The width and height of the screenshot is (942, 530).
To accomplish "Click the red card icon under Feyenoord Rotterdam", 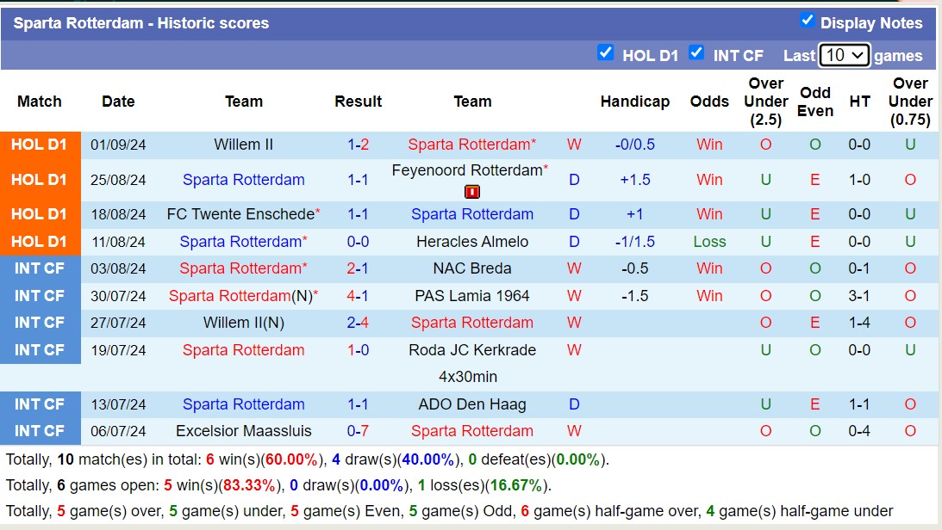I will coord(471,192).
